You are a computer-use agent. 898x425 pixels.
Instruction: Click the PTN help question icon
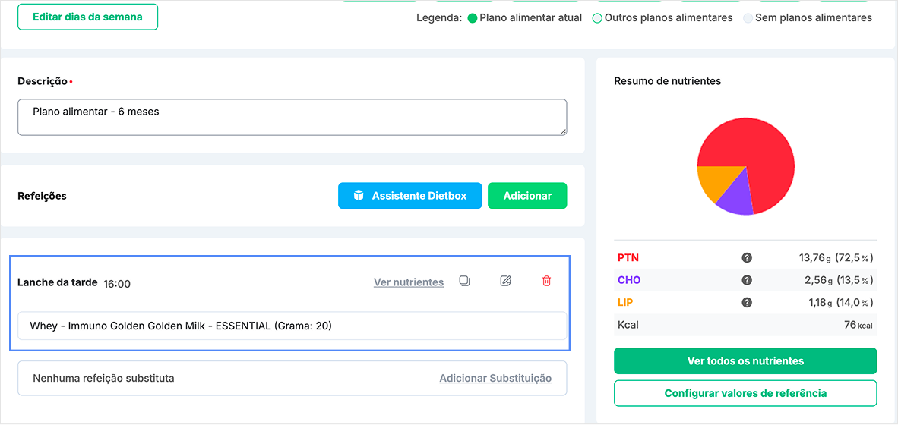747,258
